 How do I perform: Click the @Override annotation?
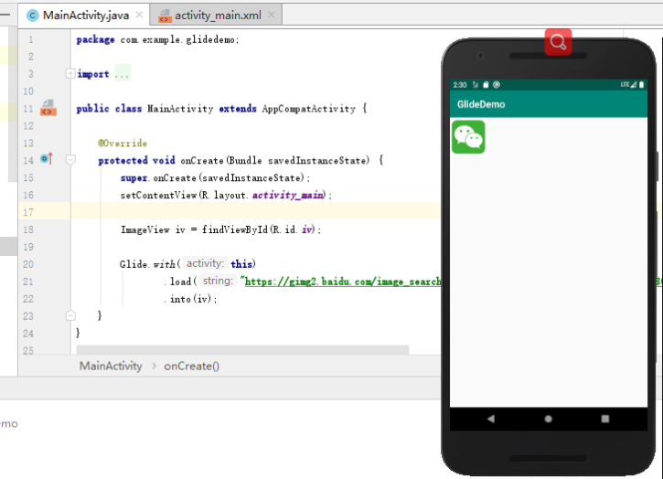(123, 144)
